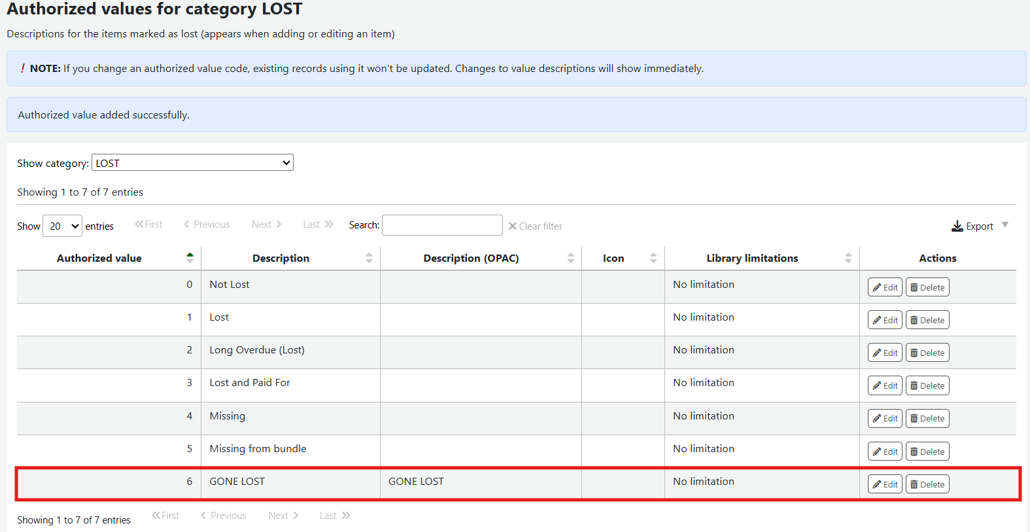Edit the Lost and Paid For entry
The image size is (1030, 532).
pyautogui.click(x=884, y=385)
